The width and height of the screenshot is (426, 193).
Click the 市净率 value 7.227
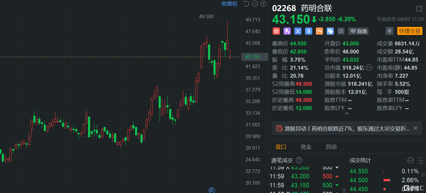coord(401,76)
